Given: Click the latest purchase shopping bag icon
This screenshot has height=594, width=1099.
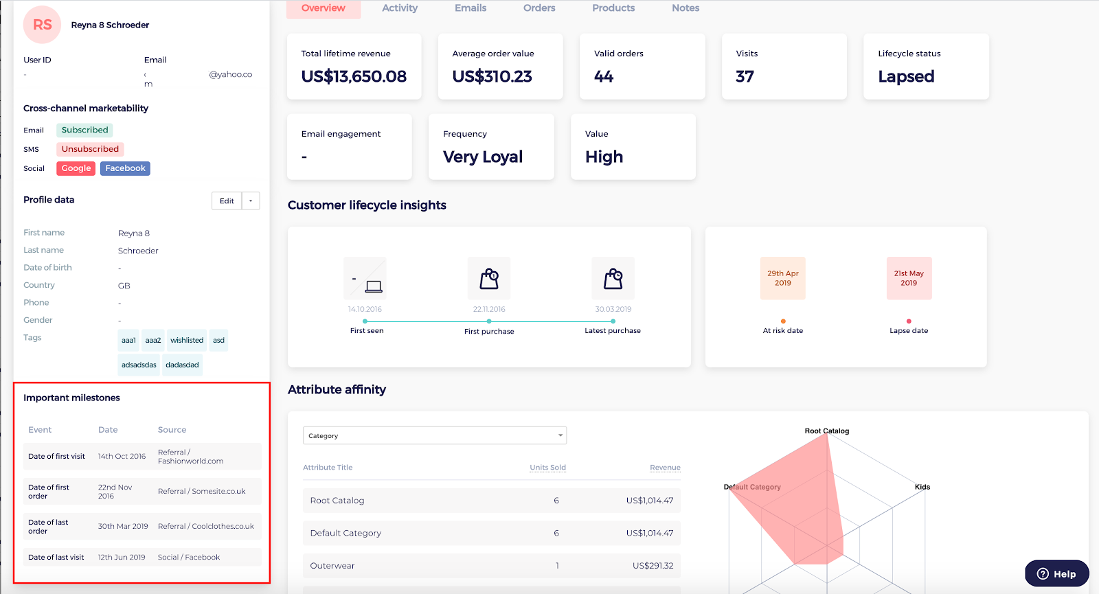Looking at the screenshot, I should 613,278.
